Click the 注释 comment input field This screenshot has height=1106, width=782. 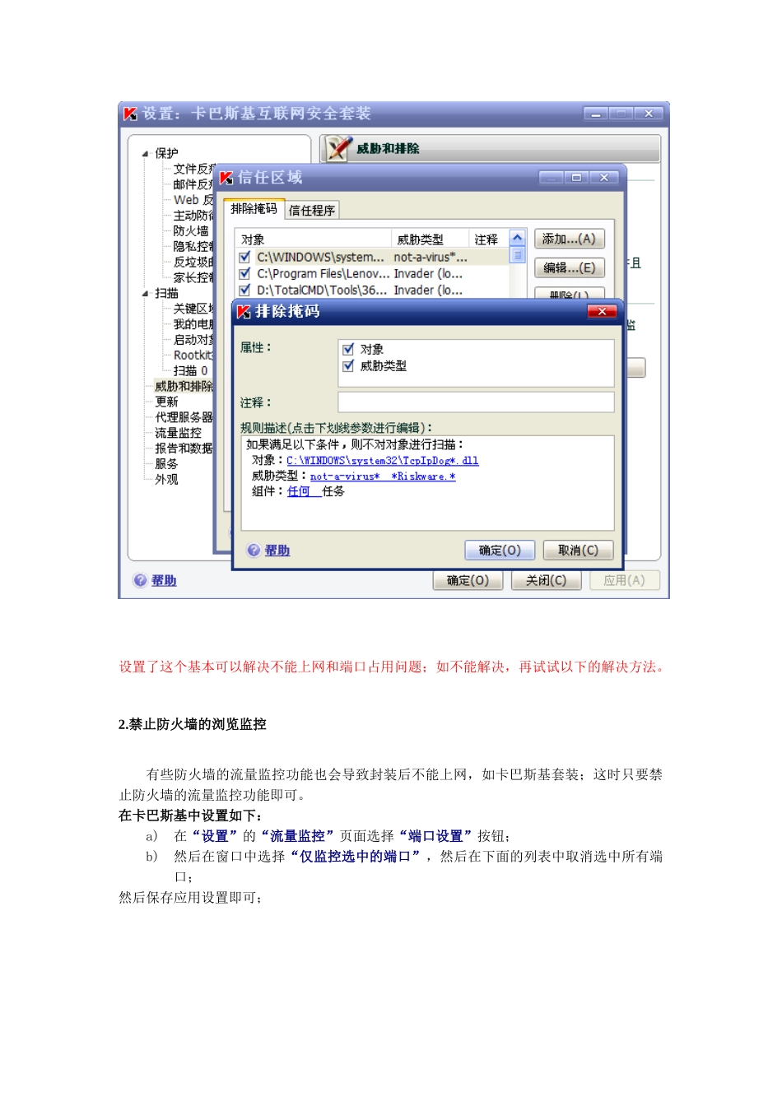click(x=476, y=402)
